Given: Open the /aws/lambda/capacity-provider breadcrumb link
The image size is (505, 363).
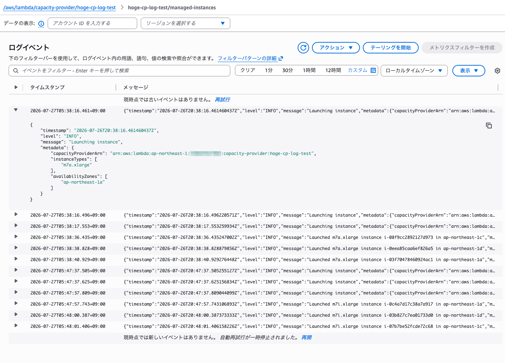Looking at the screenshot, I should (59, 8).
